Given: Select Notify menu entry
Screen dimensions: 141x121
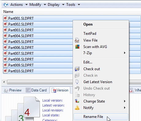Looking at the screenshot, I should coord(88,108).
